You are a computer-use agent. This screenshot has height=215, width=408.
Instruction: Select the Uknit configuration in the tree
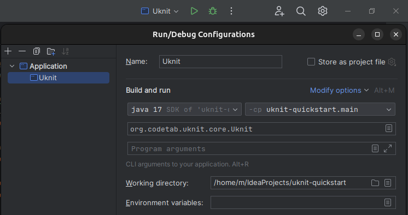coord(59,77)
